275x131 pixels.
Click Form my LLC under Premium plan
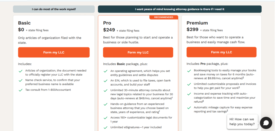coord(222,52)
